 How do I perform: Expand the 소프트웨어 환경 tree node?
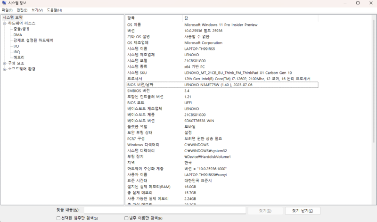click(x=5, y=69)
